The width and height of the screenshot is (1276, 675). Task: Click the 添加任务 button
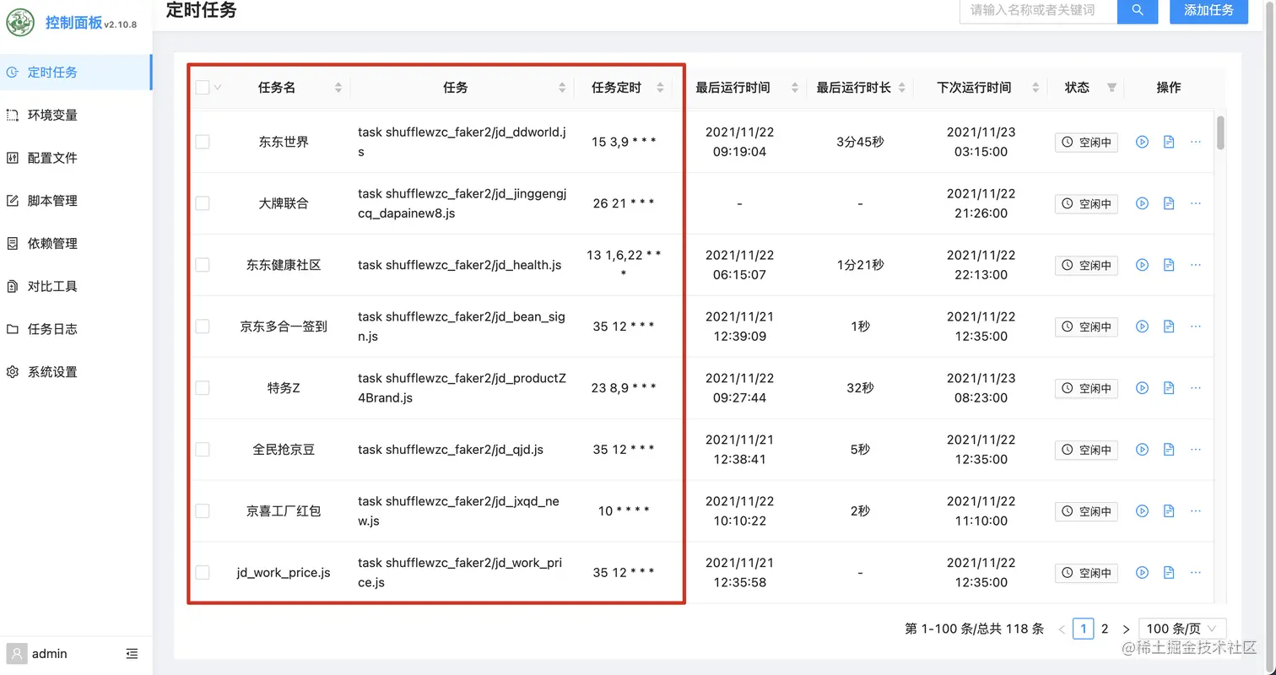(1208, 10)
